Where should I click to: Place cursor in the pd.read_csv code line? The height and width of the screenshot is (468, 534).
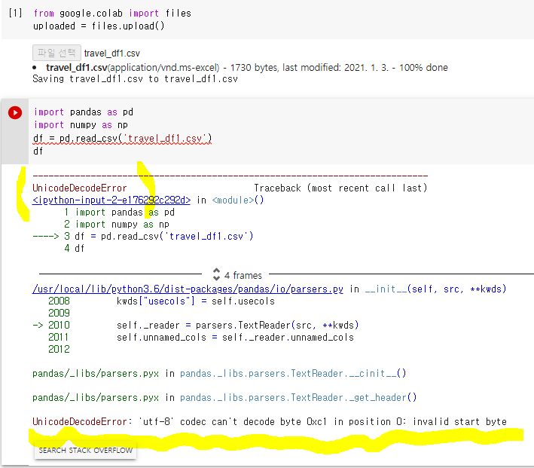[123, 138]
